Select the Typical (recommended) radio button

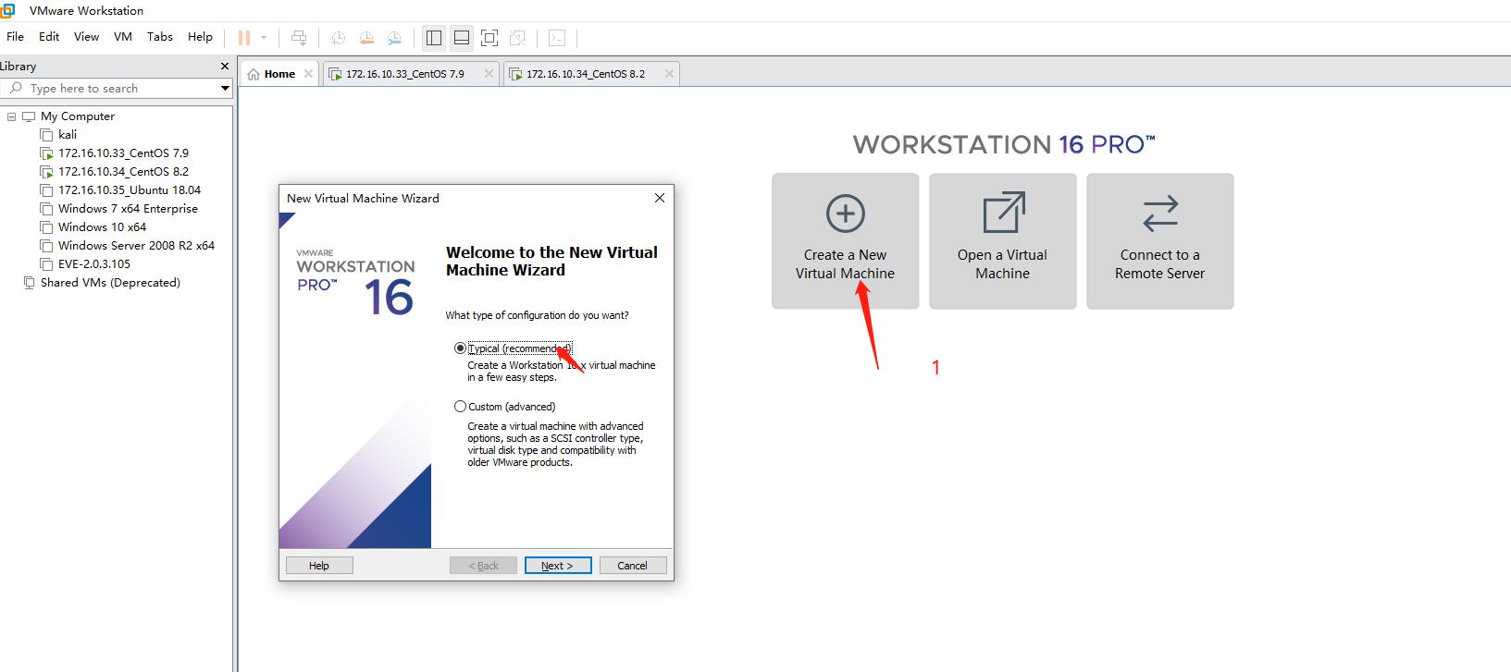460,348
